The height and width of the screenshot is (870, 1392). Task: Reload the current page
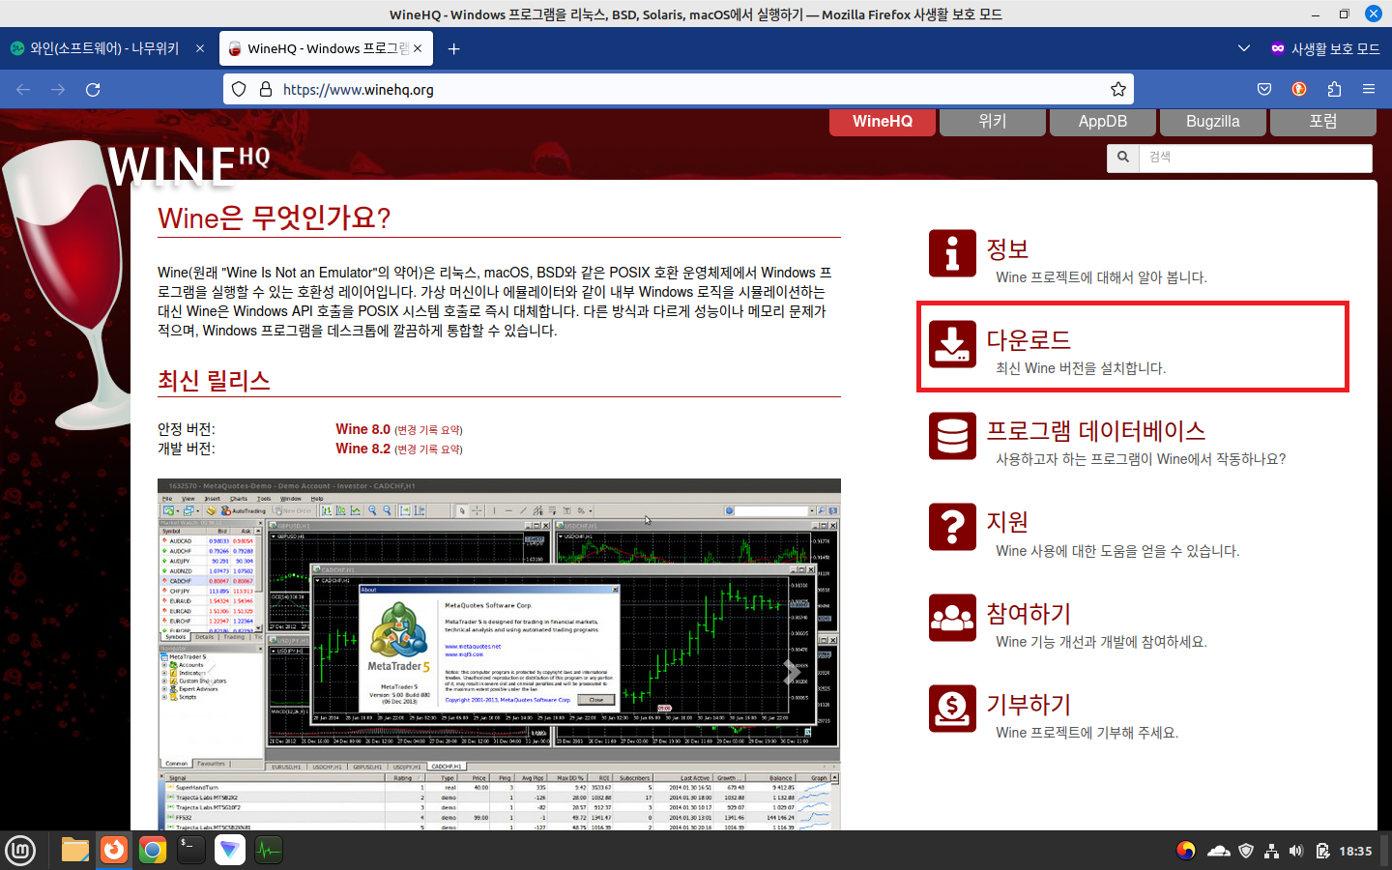coord(93,89)
